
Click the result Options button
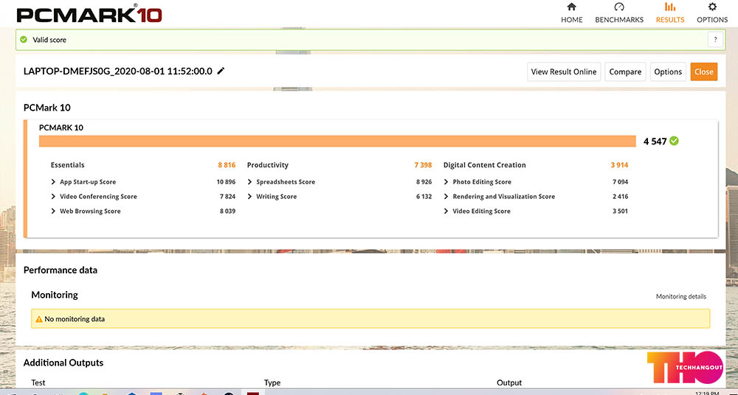(x=668, y=72)
